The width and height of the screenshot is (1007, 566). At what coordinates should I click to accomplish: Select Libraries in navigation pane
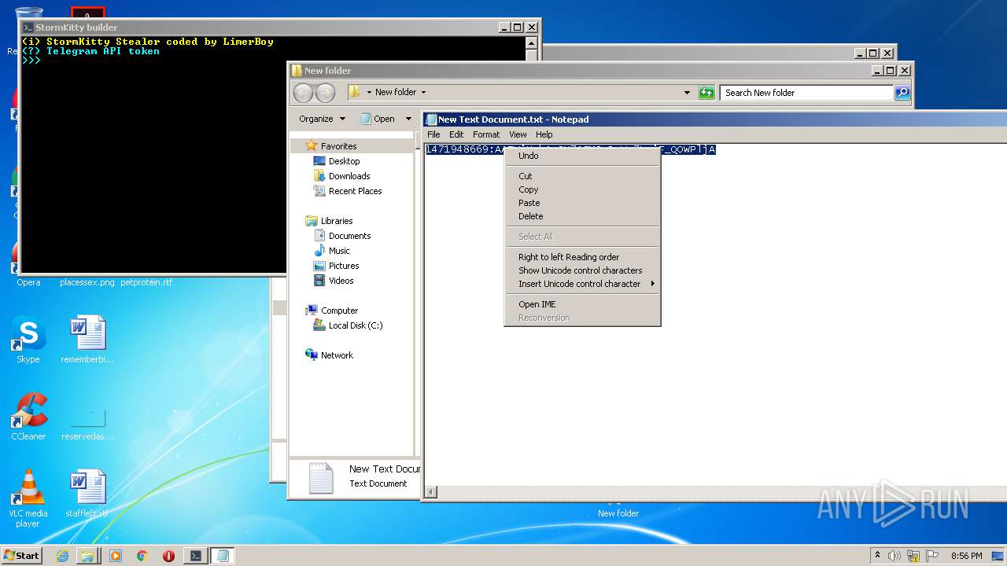(x=337, y=221)
